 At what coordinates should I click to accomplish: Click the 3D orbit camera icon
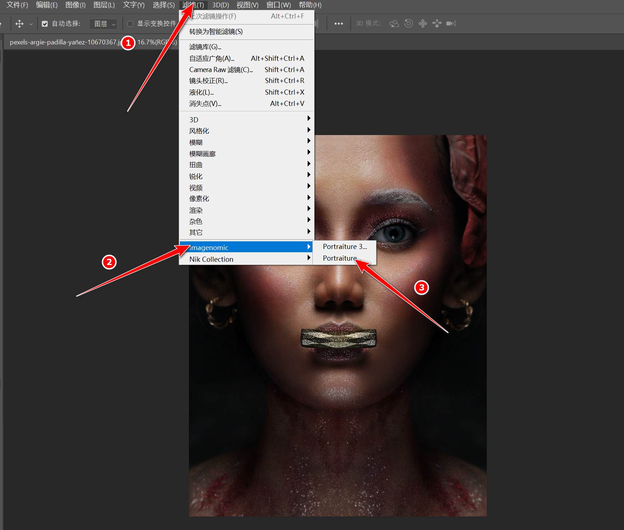394,24
